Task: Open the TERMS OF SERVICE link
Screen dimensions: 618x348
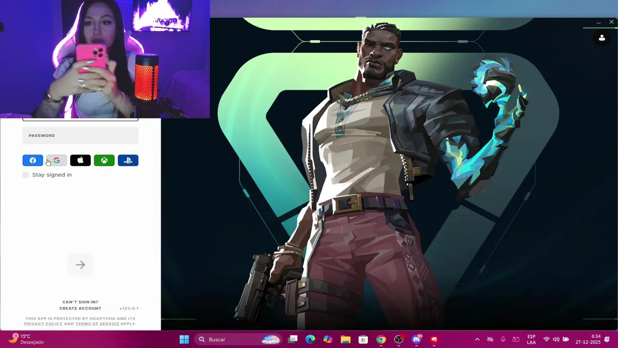Action: (97, 324)
